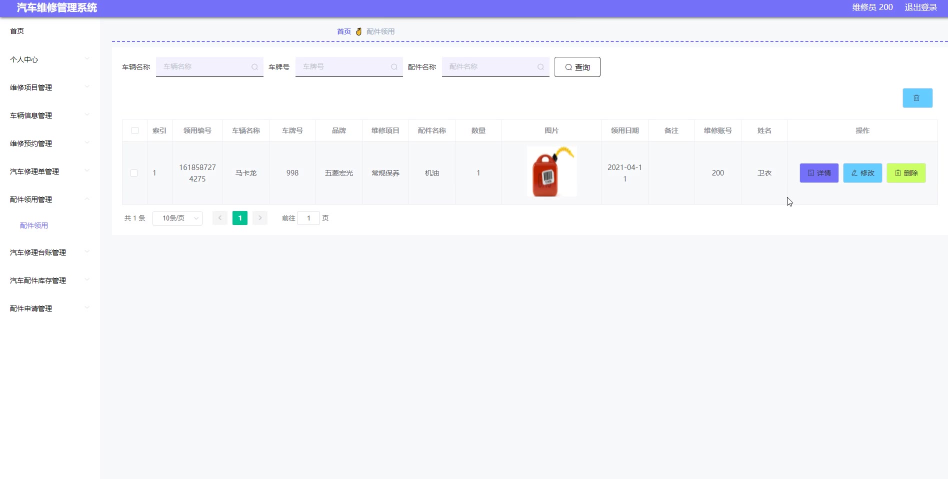Click the 马卡龙 cell
The image size is (948, 479).
click(x=246, y=173)
